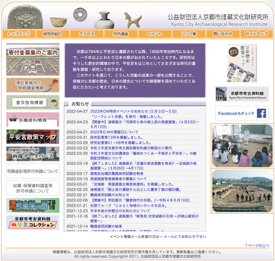Open the 研究紀要第01〜06号 notice link
The width and height of the screenshot is (275, 261).
click(x=121, y=143)
